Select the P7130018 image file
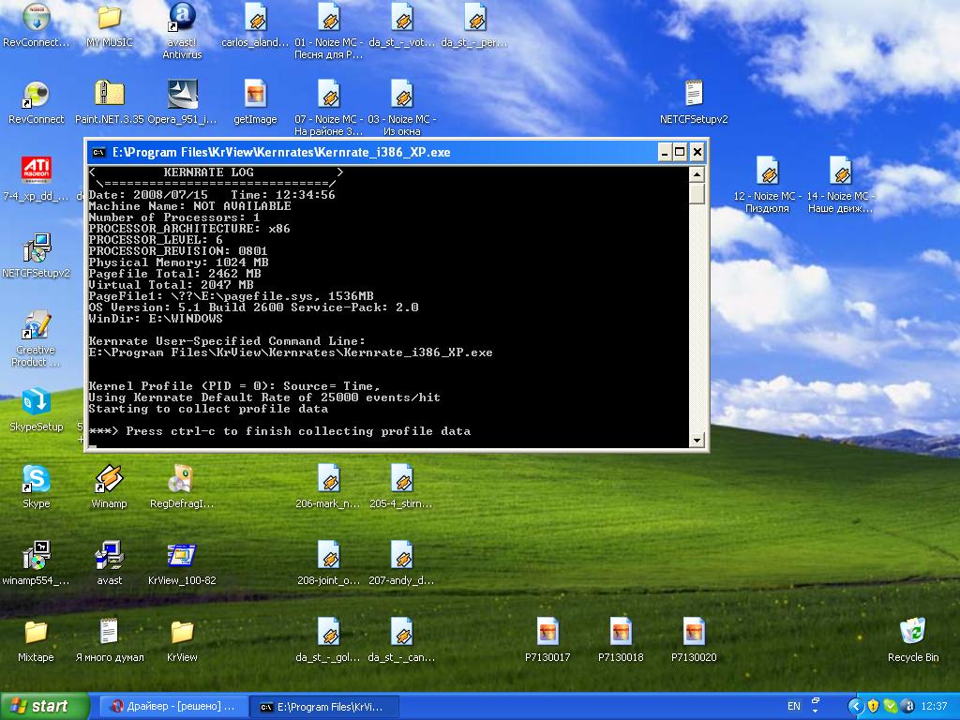Image resolution: width=960 pixels, height=720 pixels. (x=621, y=633)
